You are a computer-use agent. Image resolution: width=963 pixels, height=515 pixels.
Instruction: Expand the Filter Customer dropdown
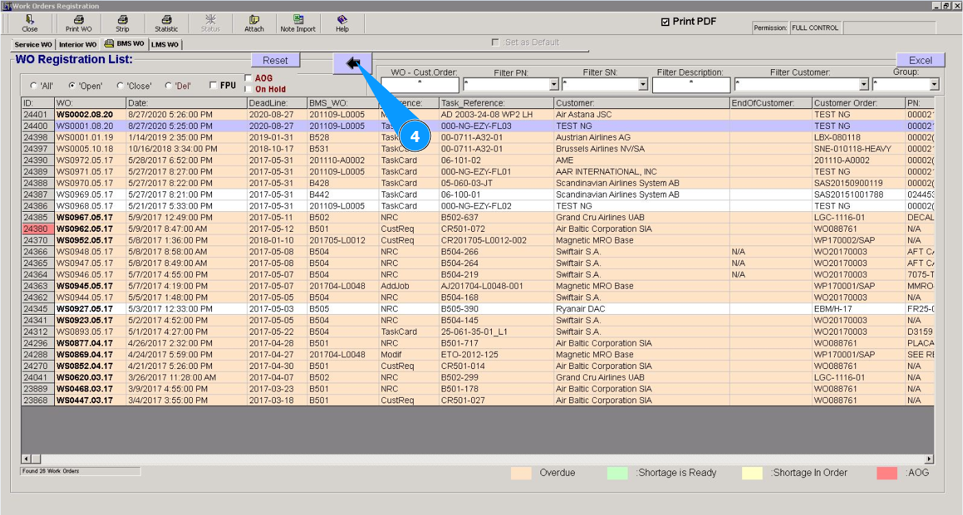coord(864,85)
